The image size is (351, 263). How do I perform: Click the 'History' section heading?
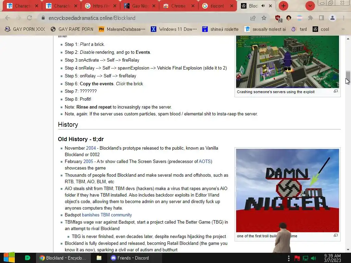click(x=68, y=125)
